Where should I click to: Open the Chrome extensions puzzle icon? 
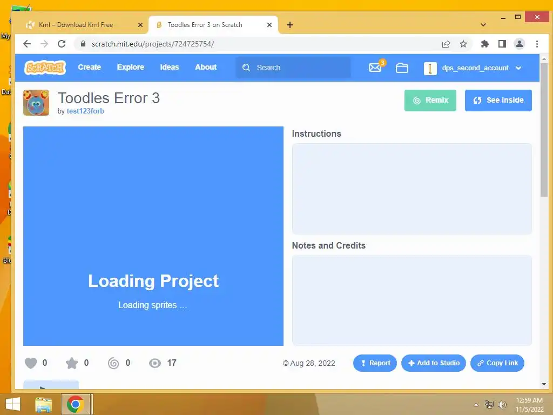click(485, 44)
